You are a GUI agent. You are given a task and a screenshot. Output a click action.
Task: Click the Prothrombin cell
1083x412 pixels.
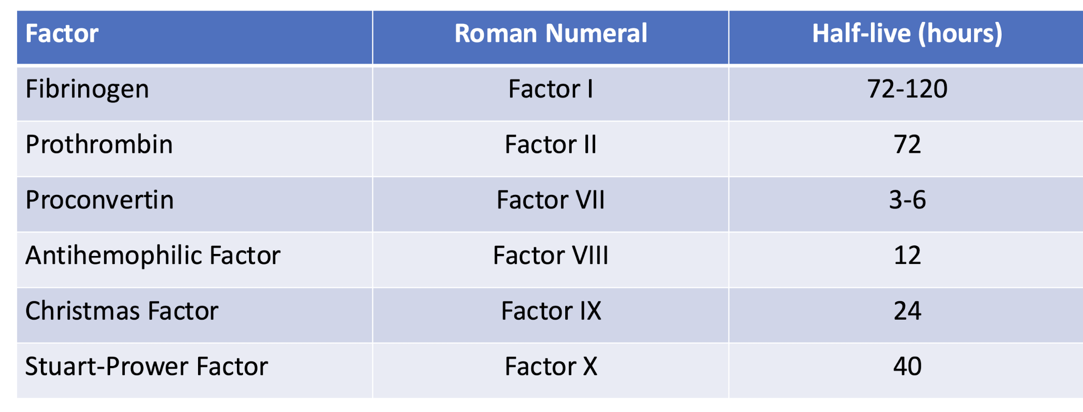point(99,145)
